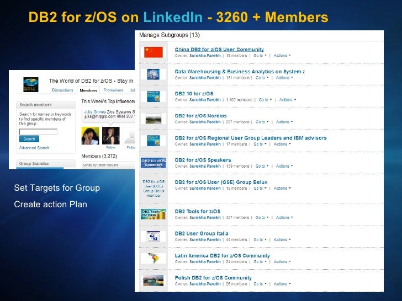The width and height of the screenshot is (402, 301).
Task: Open the Advanced Search link
Action: [34, 148]
